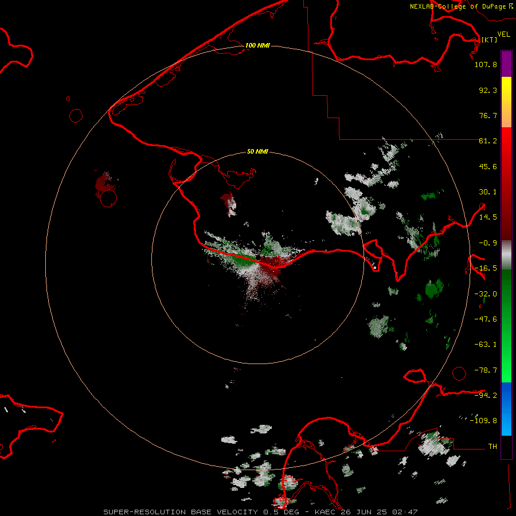Click the -78.7 velocity scale value
516x516 pixels.
click(486, 370)
